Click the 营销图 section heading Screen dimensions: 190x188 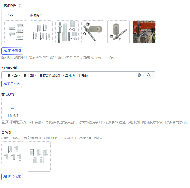6,132
